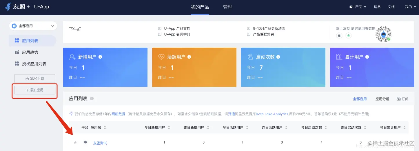Click the info icon beside 新增用户

click(100, 57)
